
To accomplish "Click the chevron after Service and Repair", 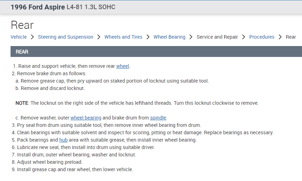I will click(244, 37).
